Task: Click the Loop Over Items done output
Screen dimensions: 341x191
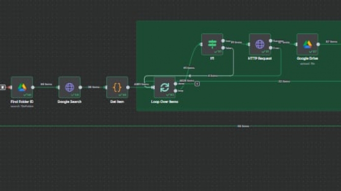Action: (176, 84)
